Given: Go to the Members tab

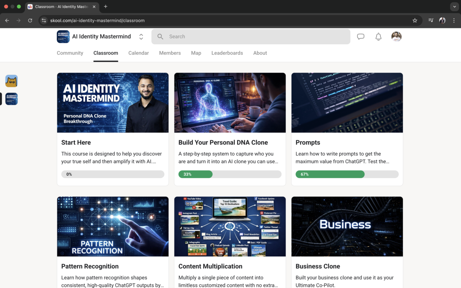Looking at the screenshot, I should tap(170, 53).
